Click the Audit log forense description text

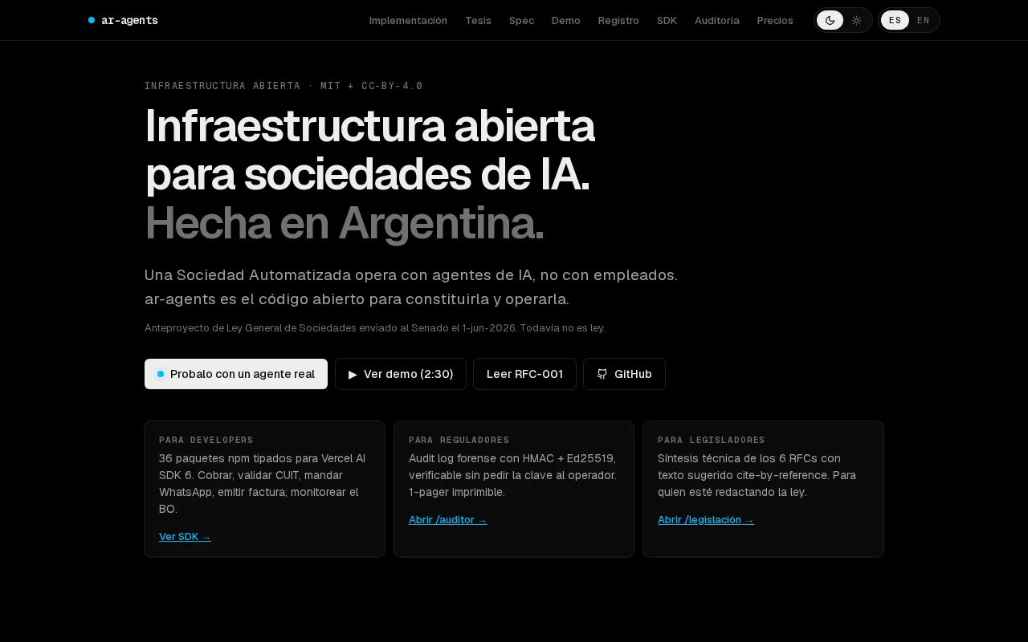(x=513, y=475)
